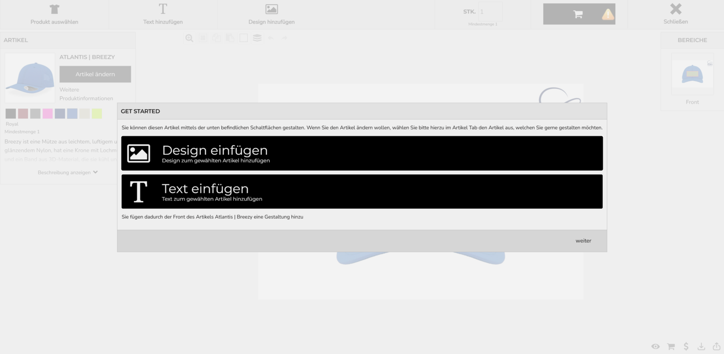Click the 'Design einfügen' button
The width and height of the screenshot is (724, 354).
tap(362, 154)
